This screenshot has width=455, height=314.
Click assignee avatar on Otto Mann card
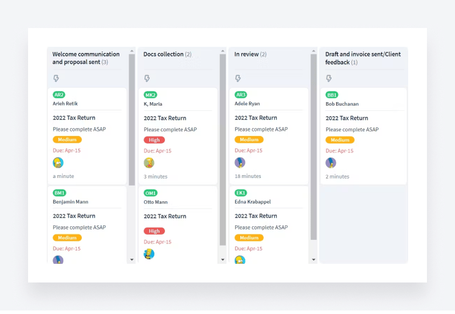pyautogui.click(x=149, y=254)
